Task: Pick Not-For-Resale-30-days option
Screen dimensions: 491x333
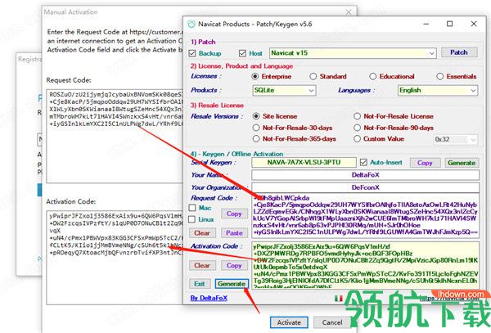Action: coord(256,128)
